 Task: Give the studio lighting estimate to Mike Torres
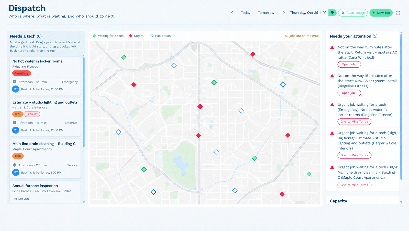354,155
